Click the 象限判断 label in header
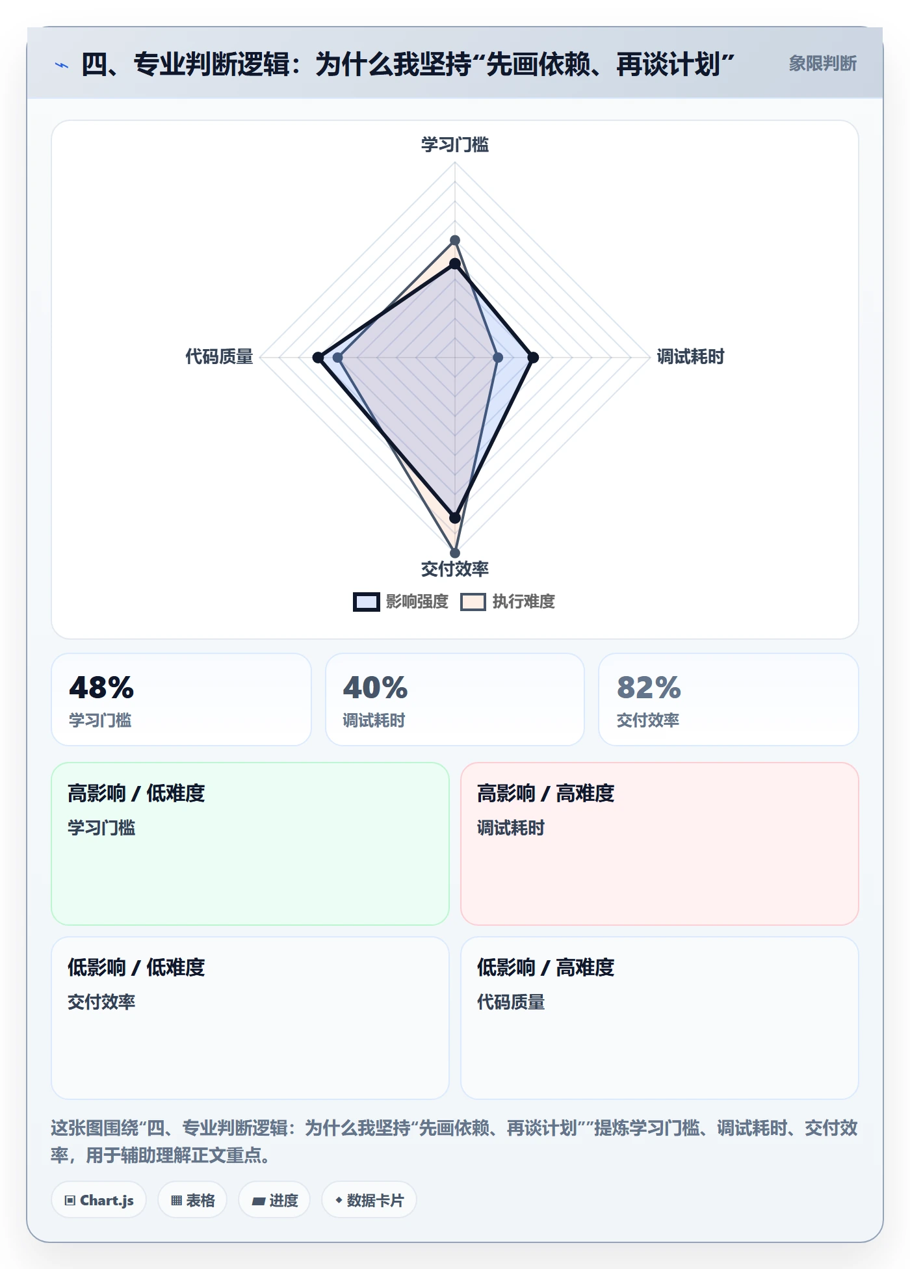 (822, 64)
